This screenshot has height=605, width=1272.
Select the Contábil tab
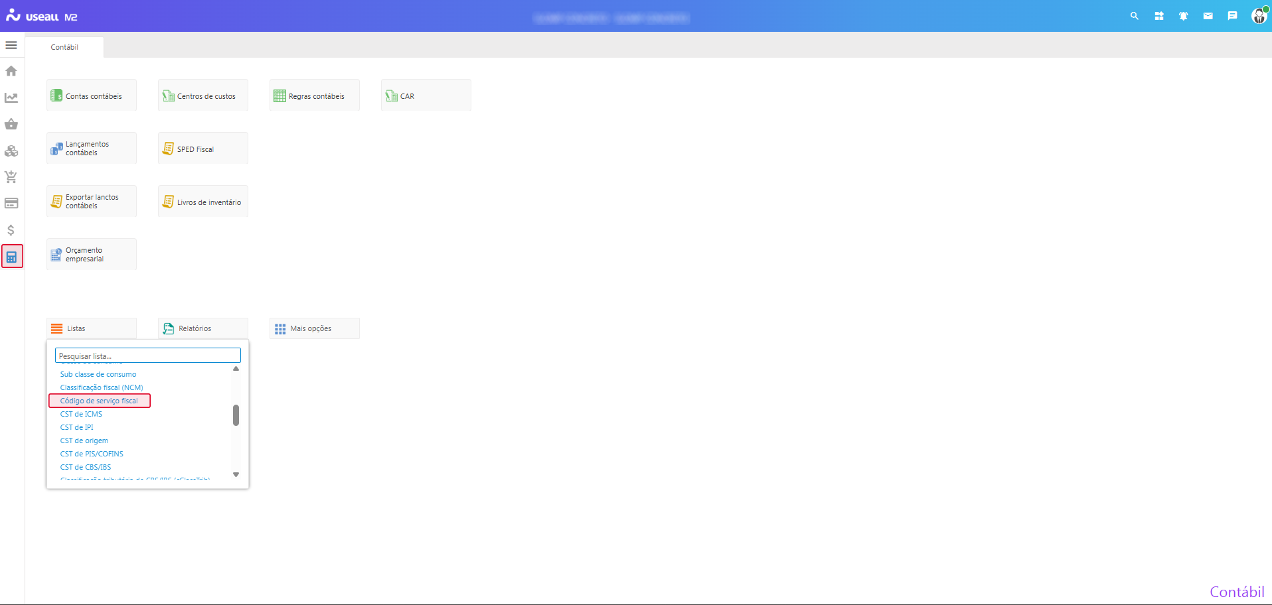tap(64, 47)
